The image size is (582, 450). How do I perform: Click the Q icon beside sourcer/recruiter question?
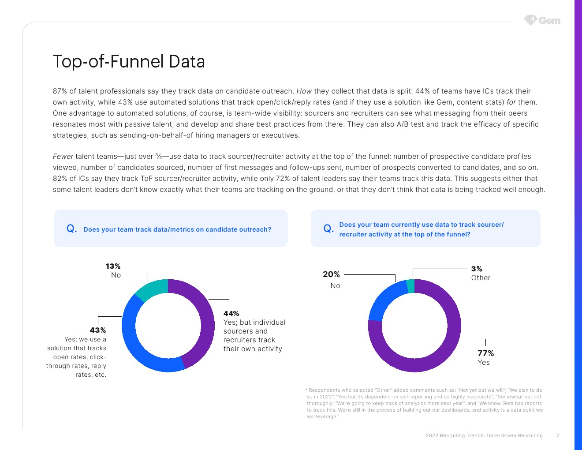point(328,229)
